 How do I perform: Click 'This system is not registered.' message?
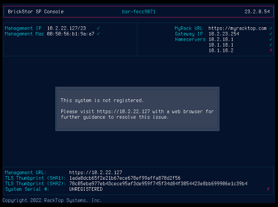pos(102,100)
